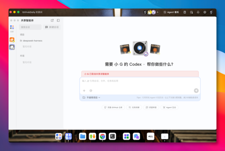The image size is (225, 151).
Task: Open the notification bell
Action: [x=198, y=12]
